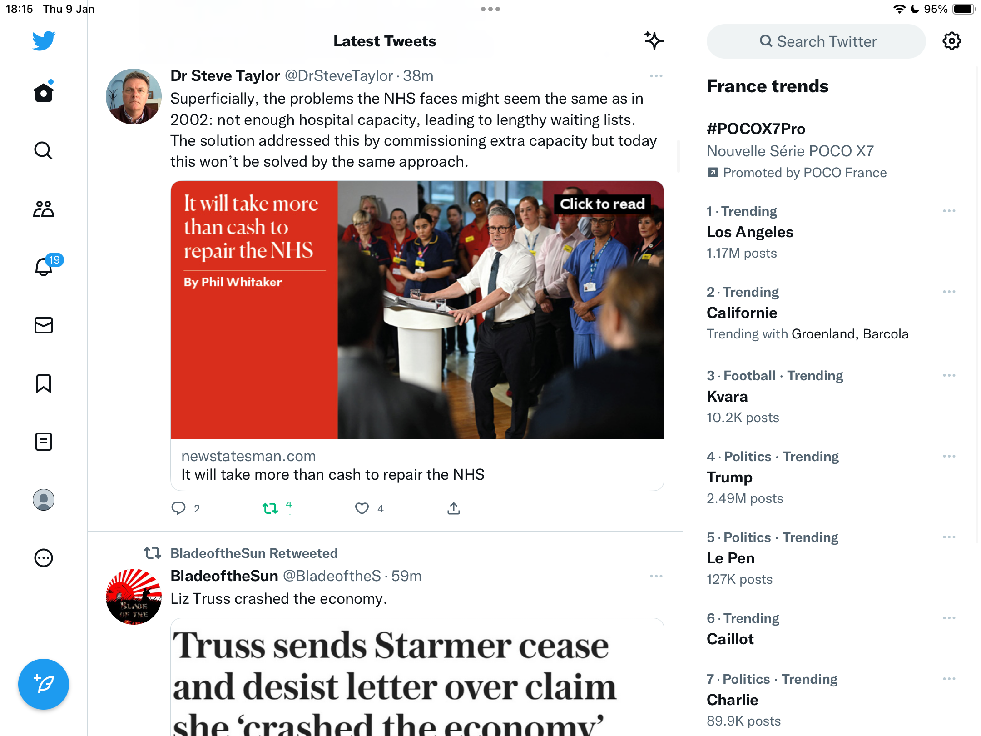
Task: Open more options for the Los Angeles trend
Action: tap(949, 211)
